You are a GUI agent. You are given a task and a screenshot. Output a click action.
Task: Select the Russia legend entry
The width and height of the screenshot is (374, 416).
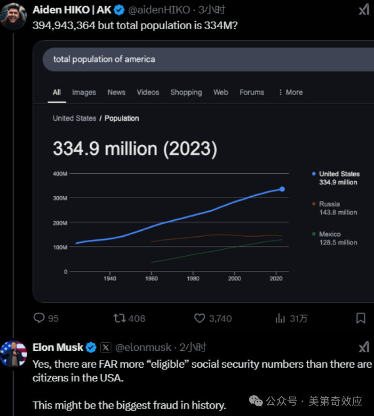point(334,208)
